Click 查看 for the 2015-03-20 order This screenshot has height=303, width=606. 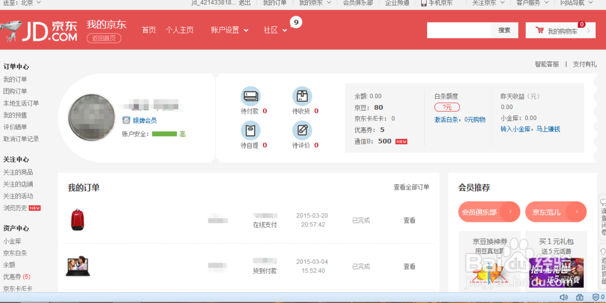tap(409, 221)
